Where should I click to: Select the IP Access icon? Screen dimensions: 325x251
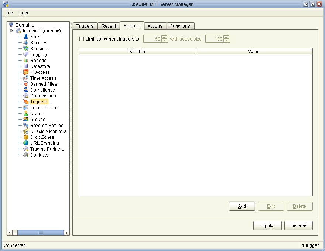[x=26, y=72]
